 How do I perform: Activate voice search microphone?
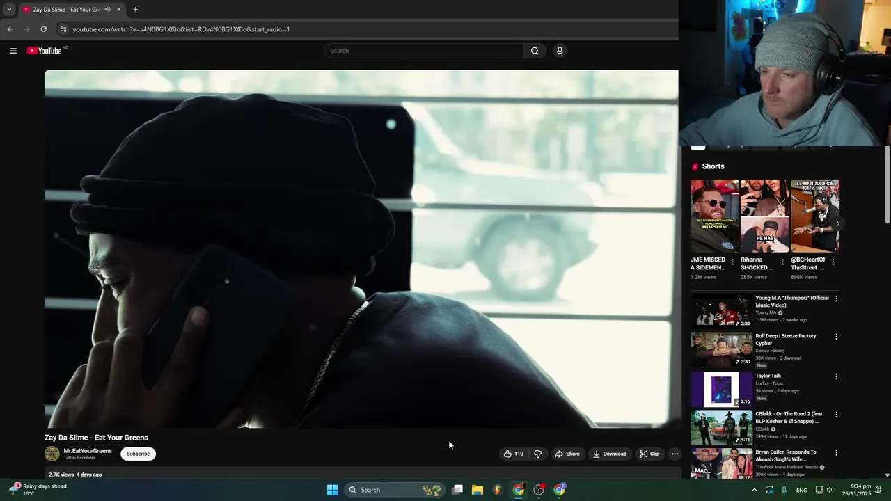pyautogui.click(x=560, y=51)
